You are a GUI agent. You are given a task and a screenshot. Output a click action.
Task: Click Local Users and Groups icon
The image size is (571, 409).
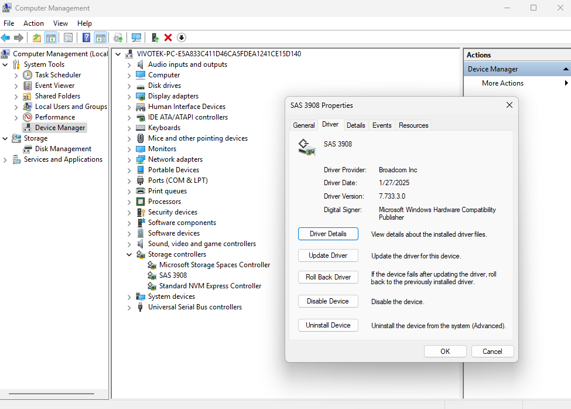click(28, 106)
